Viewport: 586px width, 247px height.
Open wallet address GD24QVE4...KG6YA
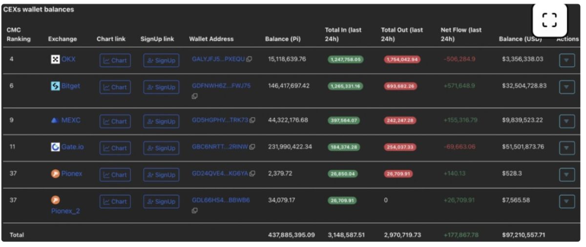click(220, 173)
